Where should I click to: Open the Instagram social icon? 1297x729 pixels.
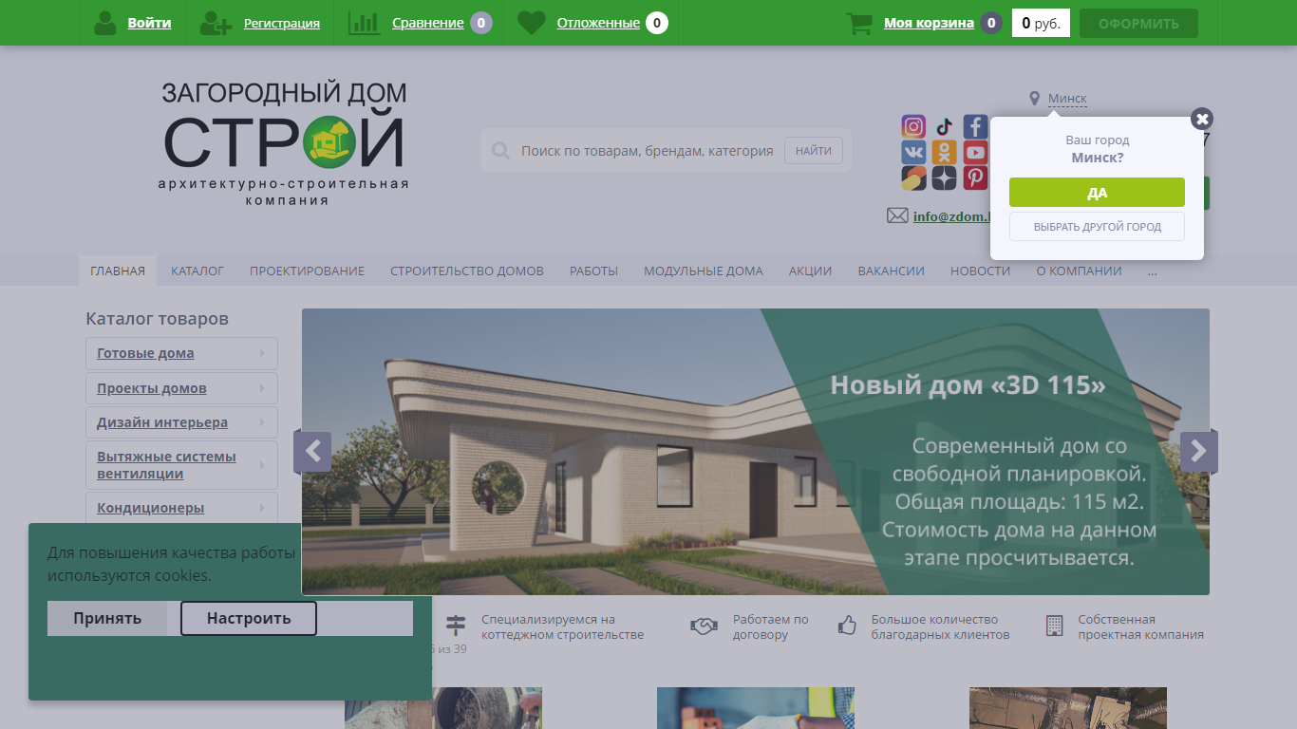click(913, 126)
